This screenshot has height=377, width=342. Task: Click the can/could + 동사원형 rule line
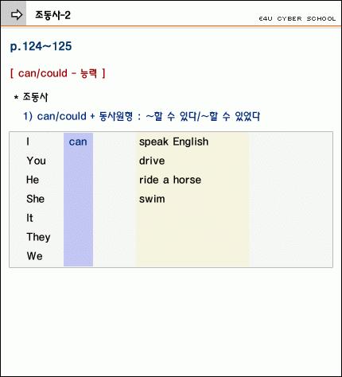click(x=142, y=116)
